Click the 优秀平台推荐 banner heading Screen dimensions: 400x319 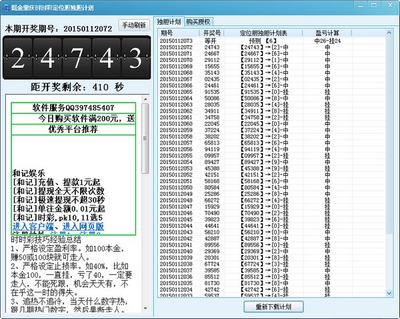pos(73,129)
